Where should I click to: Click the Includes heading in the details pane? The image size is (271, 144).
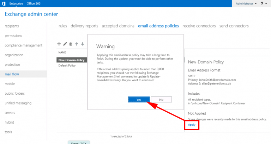[x=194, y=94]
